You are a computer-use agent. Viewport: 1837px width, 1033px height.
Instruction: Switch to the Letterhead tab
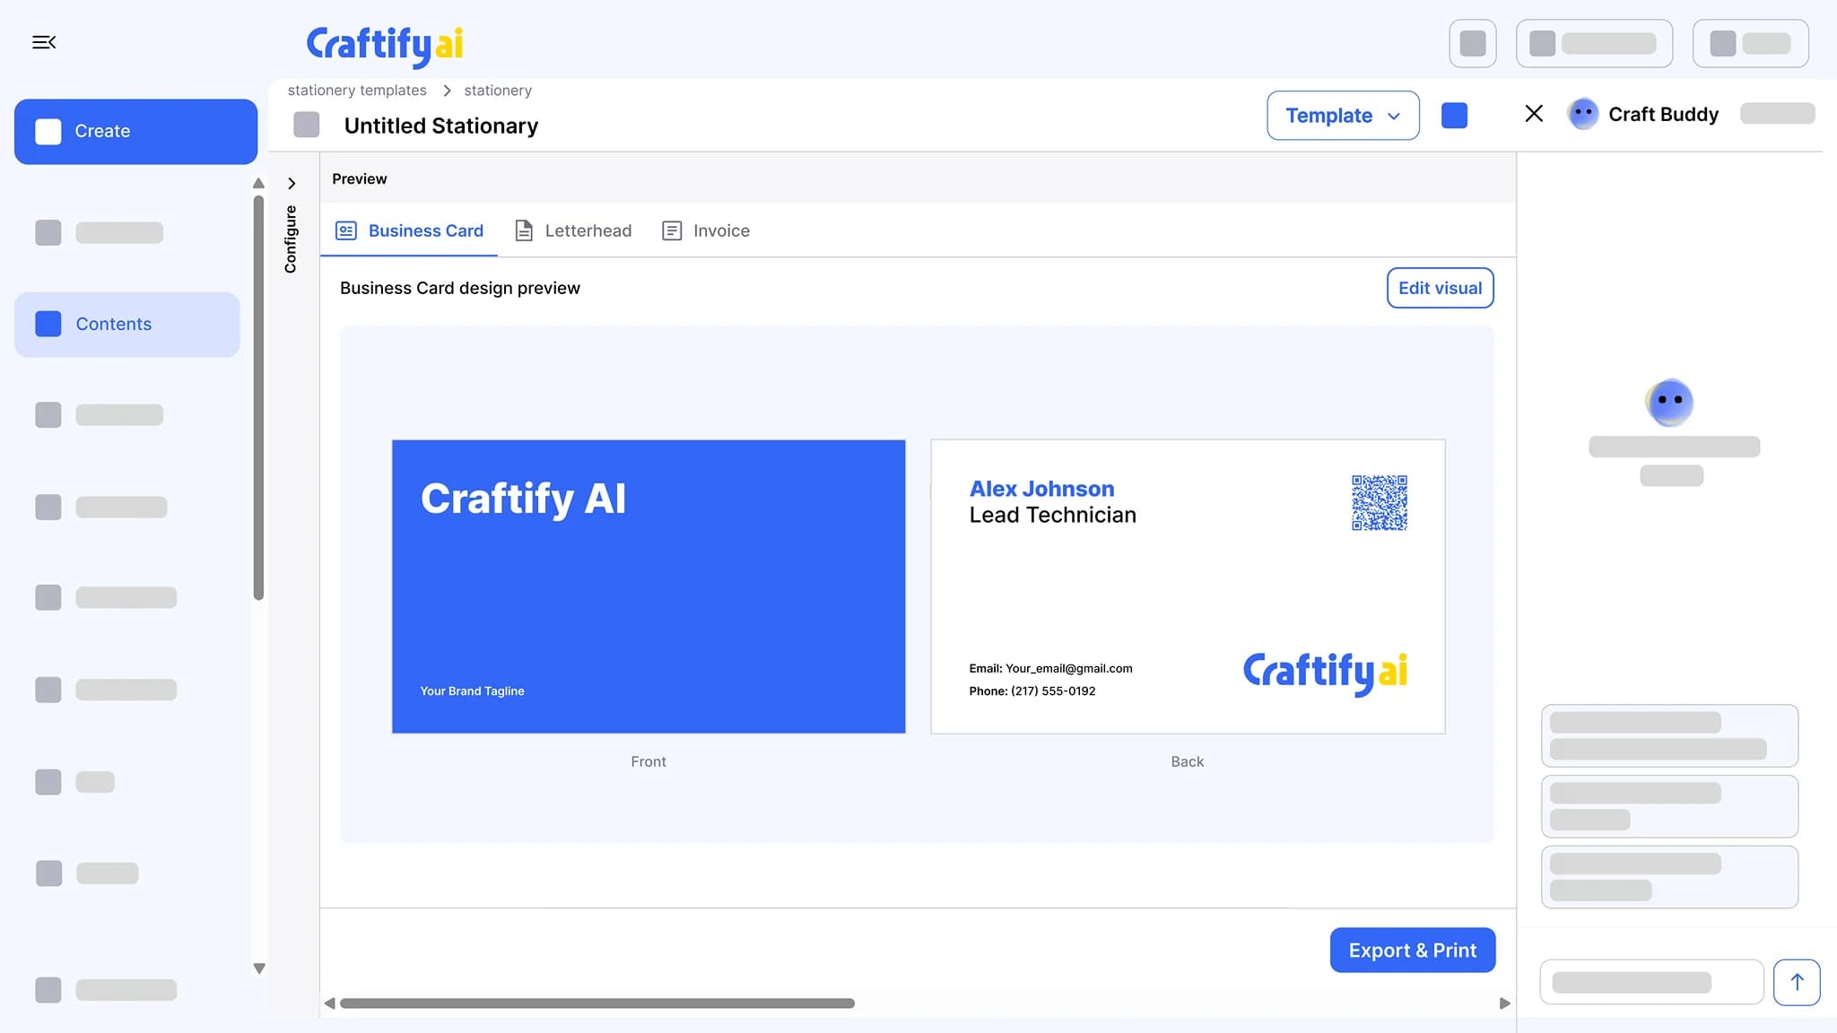tap(573, 230)
